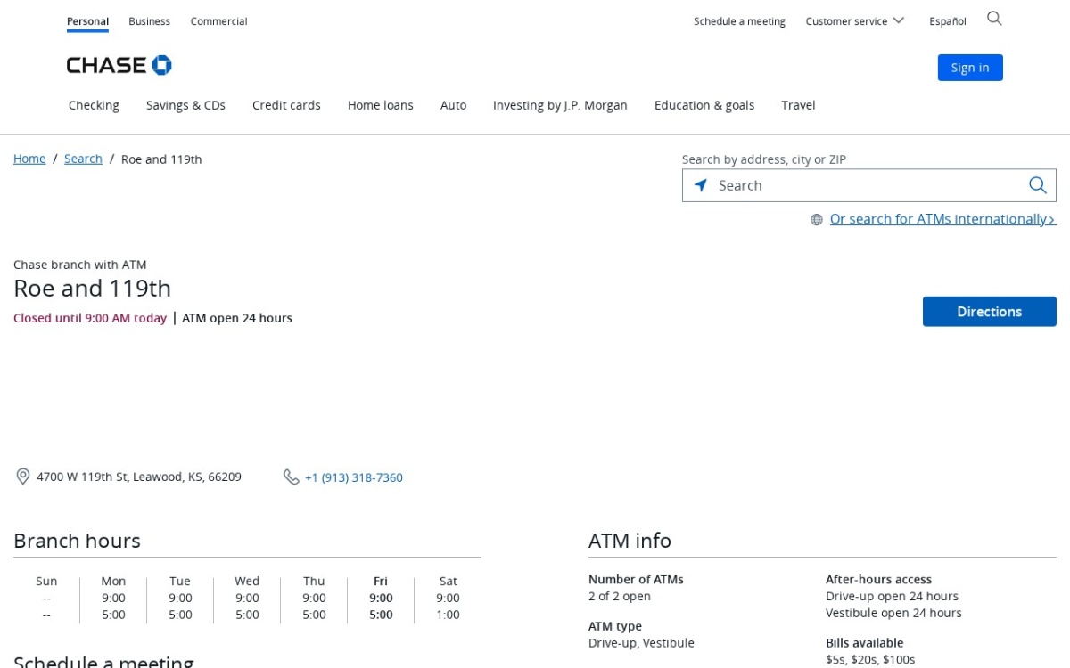Click the ATM info heading
The width and height of the screenshot is (1070, 668).
[x=630, y=541]
